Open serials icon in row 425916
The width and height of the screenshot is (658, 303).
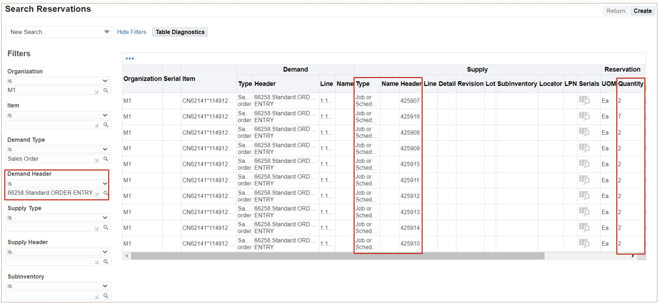point(584,116)
